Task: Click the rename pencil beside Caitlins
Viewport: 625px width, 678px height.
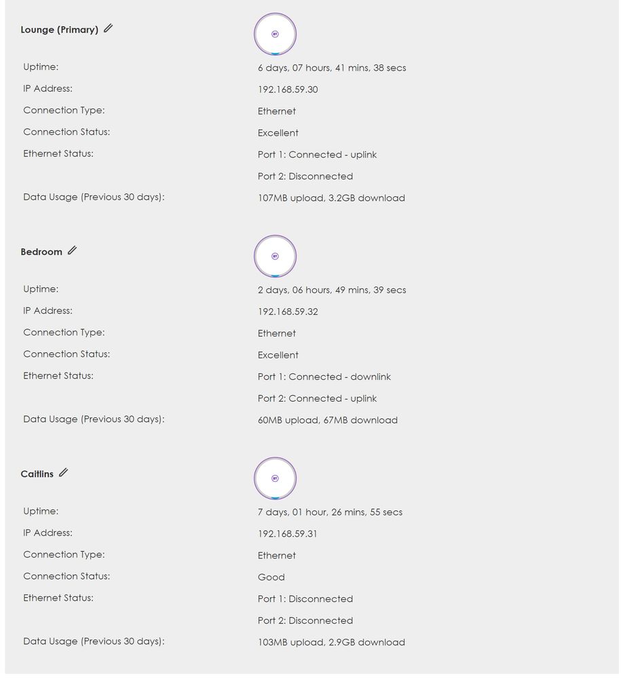Action: click(x=63, y=472)
